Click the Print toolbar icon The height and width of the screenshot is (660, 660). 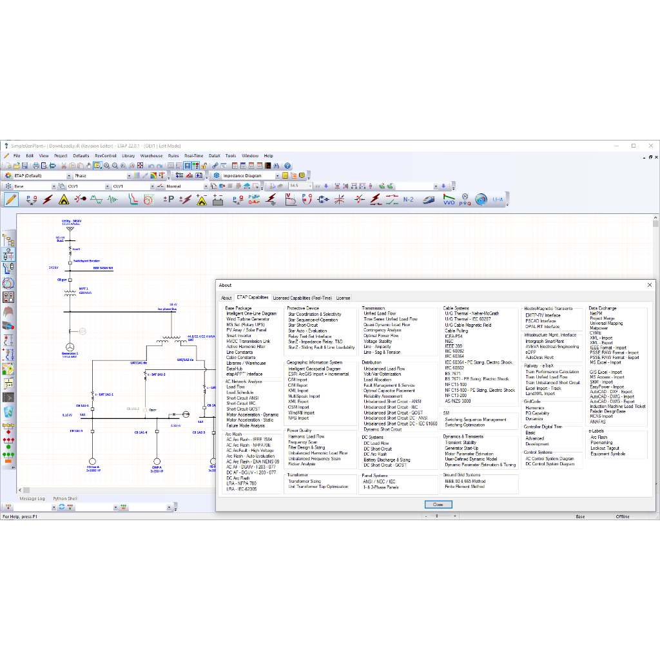point(36,166)
